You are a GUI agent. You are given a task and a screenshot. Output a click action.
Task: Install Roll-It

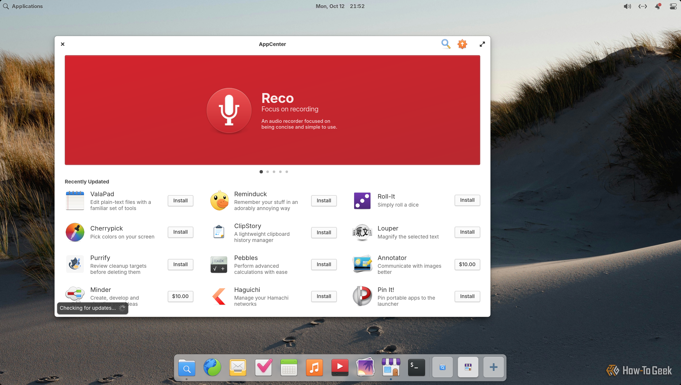[x=467, y=200]
